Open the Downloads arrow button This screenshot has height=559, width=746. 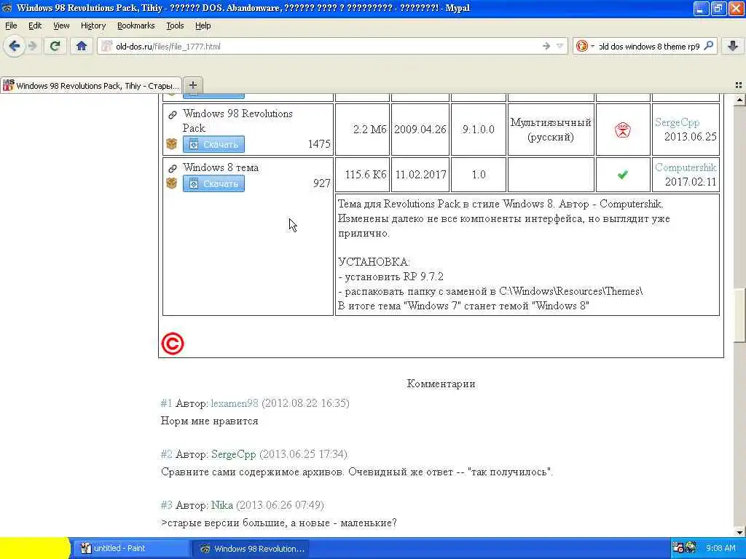pos(733,46)
